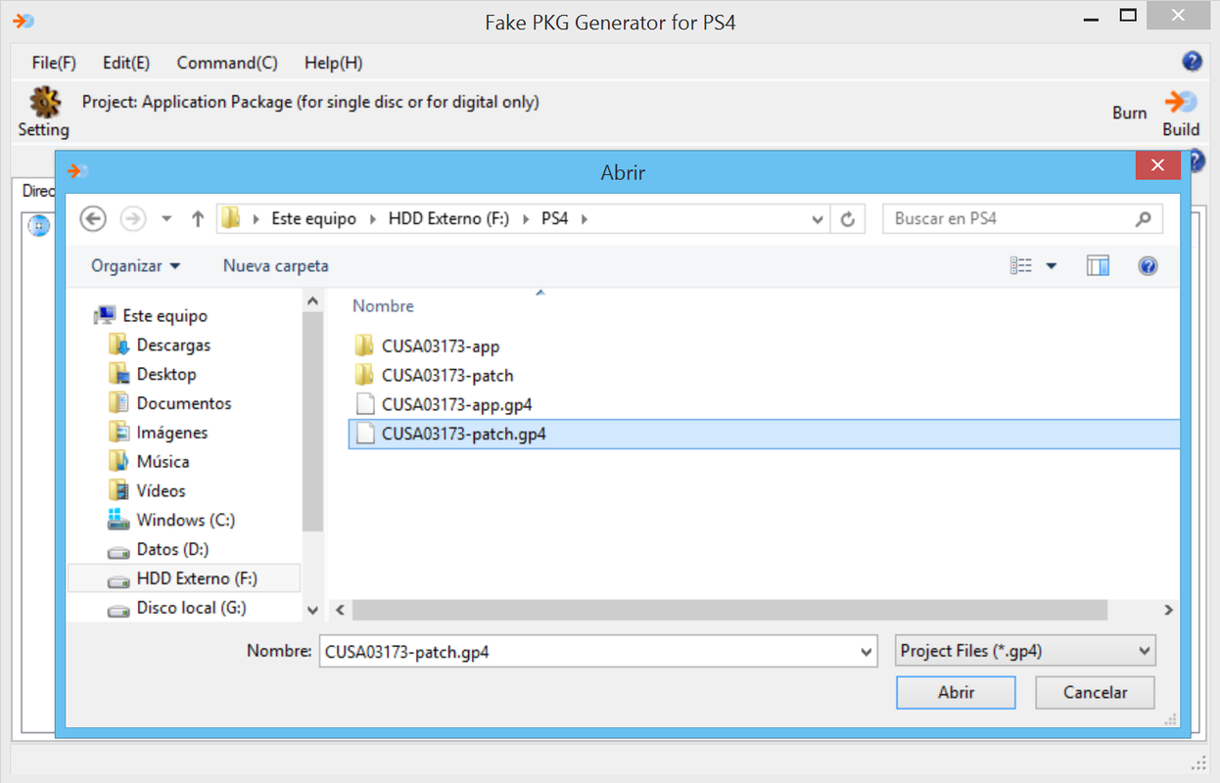The image size is (1220, 783).
Task: Select the CUSA03173-app folder
Action: click(x=441, y=346)
